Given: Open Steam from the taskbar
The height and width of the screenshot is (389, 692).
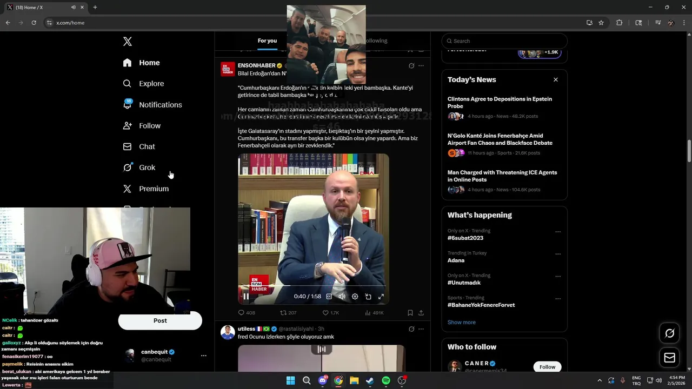Looking at the screenshot, I should (x=370, y=380).
